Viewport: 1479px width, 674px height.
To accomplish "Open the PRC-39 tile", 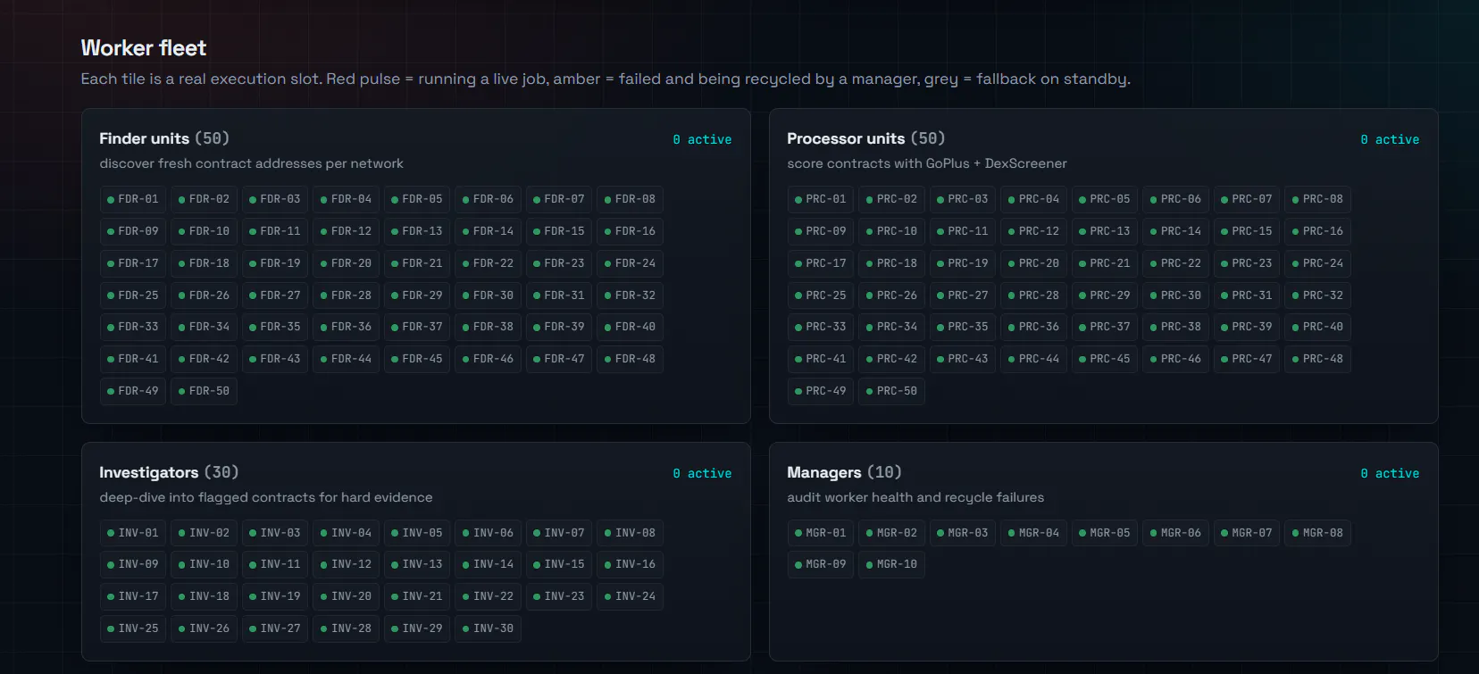I will click(x=1247, y=327).
